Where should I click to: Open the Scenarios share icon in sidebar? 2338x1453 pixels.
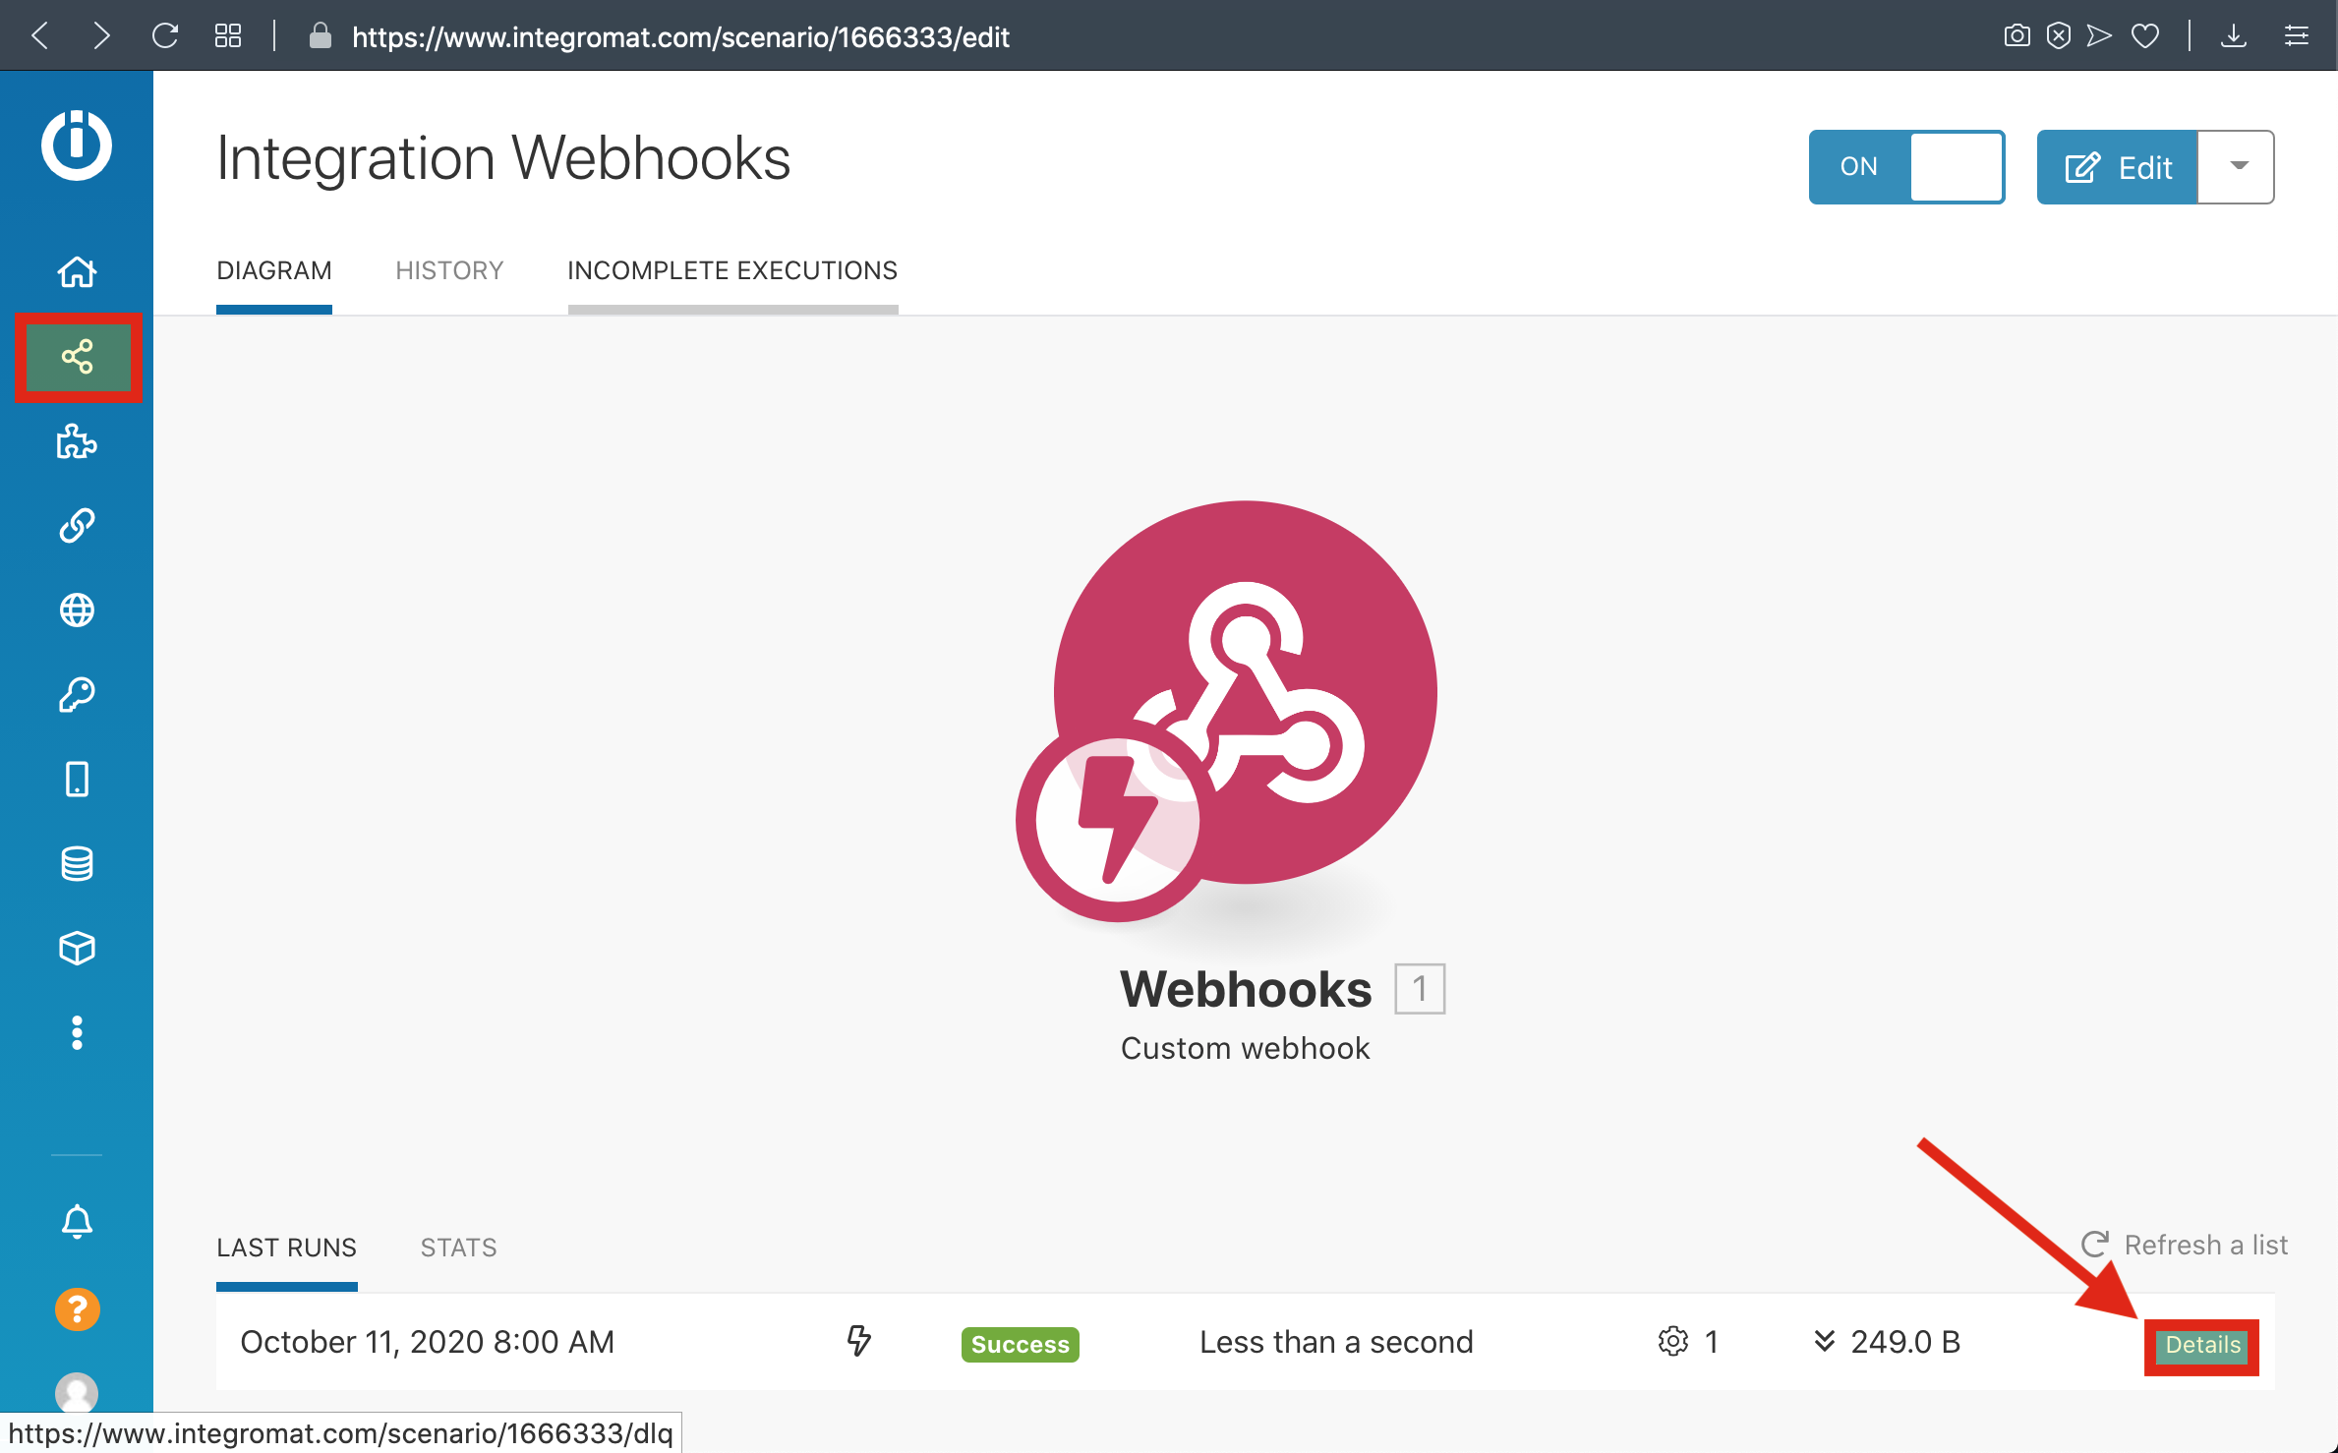pyautogui.click(x=78, y=357)
